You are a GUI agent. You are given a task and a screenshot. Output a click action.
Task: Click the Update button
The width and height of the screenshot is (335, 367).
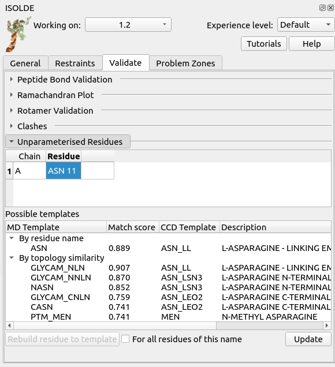tap(308, 339)
